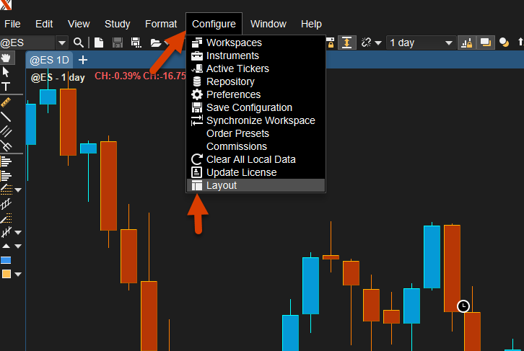The width and height of the screenshot is (524, 351).
Task: Select the hand pan tool
Action: point(6,58)
